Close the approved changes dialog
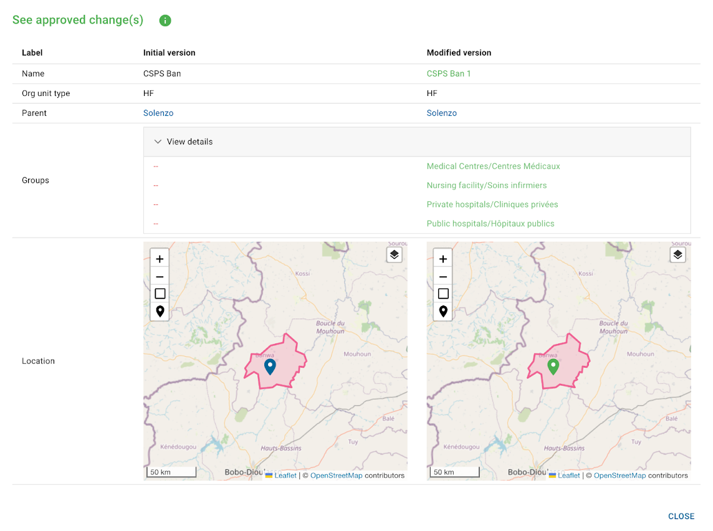This screenshot has width=713, height=531. click(x=681, y=516)
